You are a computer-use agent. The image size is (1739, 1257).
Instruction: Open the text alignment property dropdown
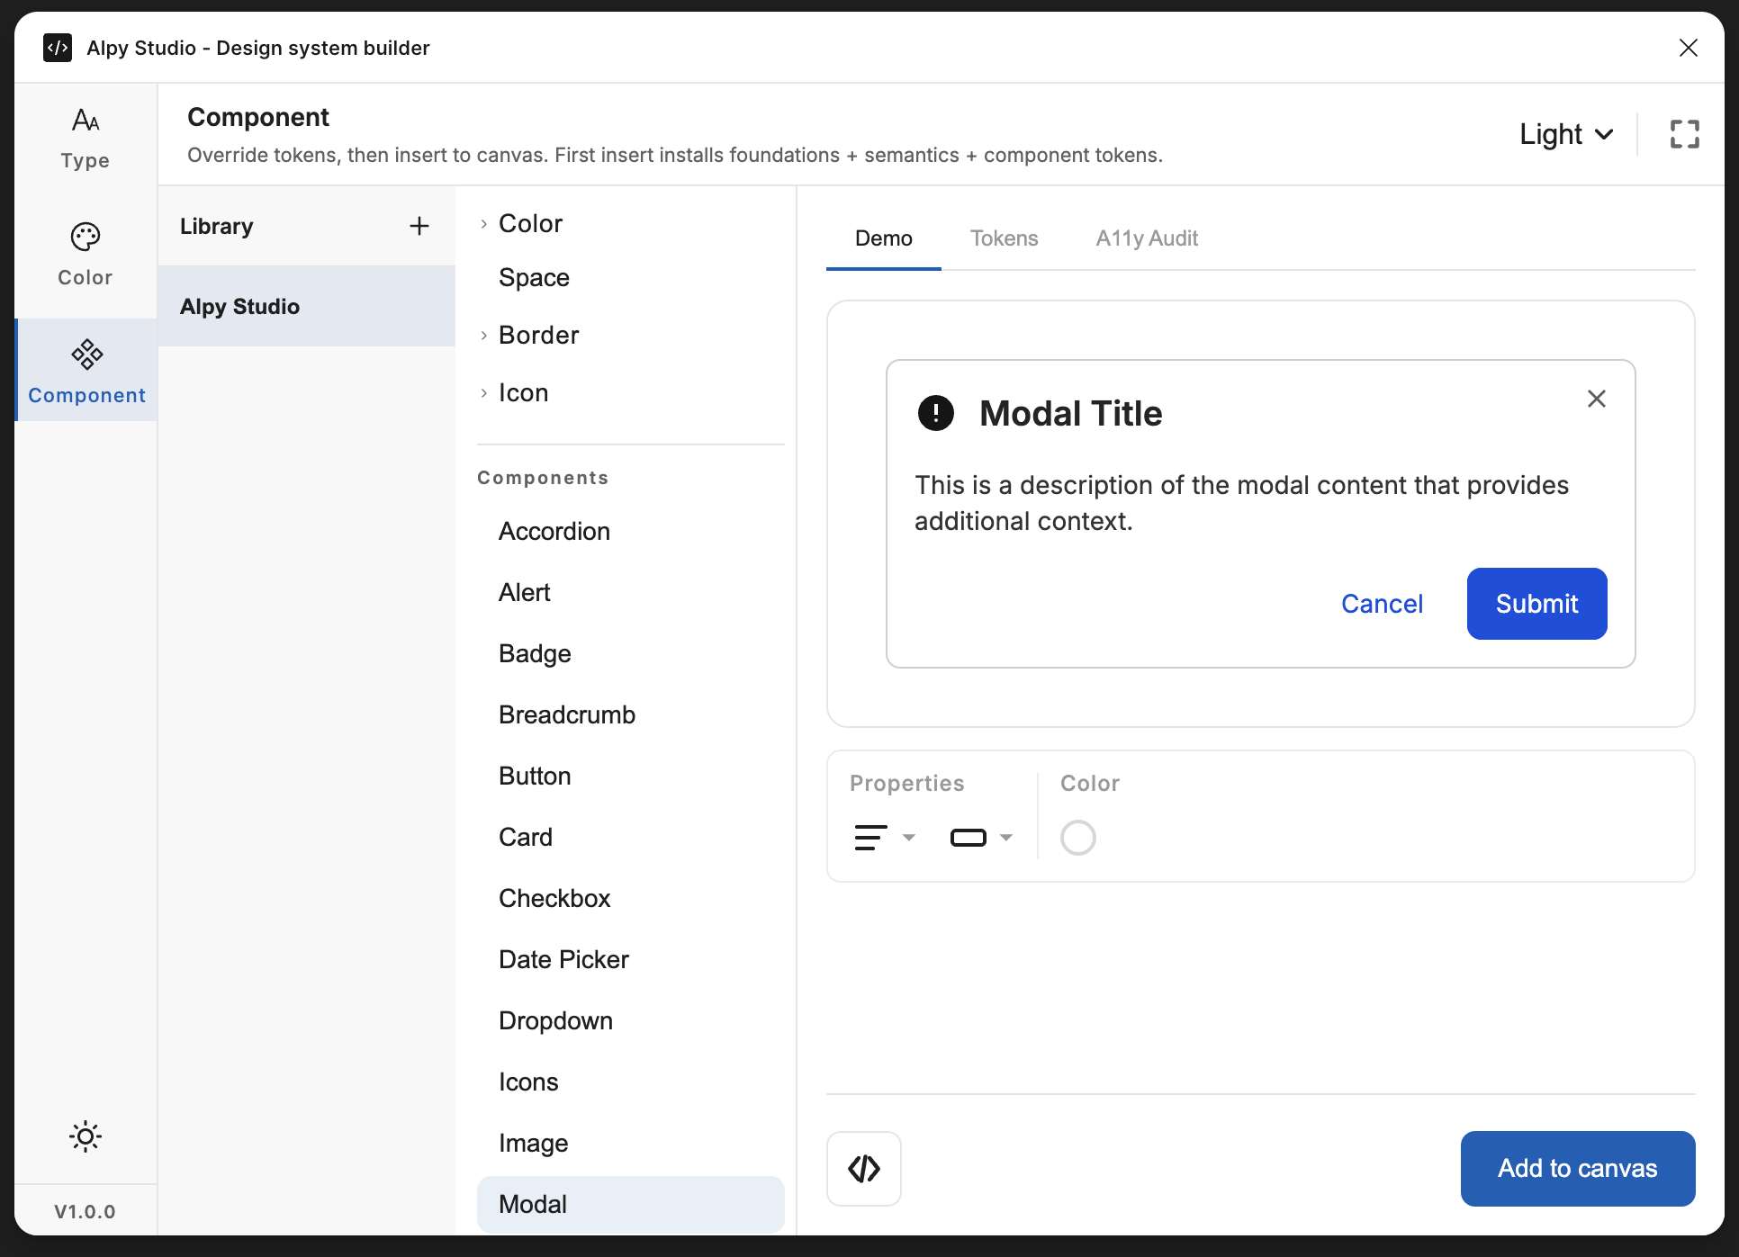click(883, 837)
